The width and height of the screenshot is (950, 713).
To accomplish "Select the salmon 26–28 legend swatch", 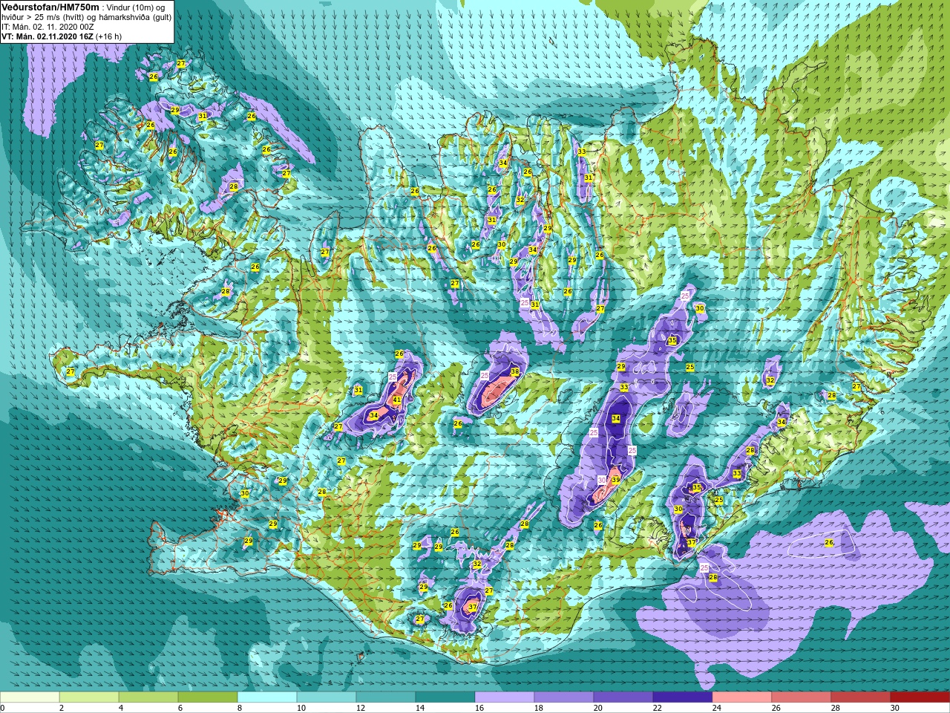I will (x=802, y=697).
